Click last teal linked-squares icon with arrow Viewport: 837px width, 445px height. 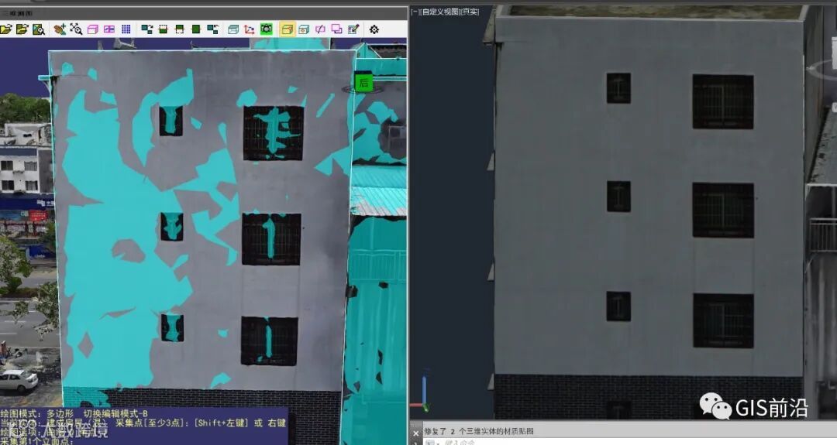pos(212,29)
